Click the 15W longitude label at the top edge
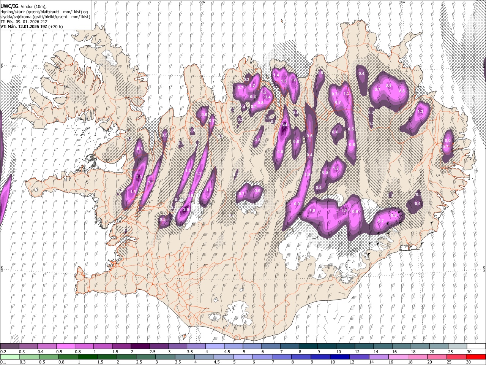486x365 pixels. click(x=402, y=2)
